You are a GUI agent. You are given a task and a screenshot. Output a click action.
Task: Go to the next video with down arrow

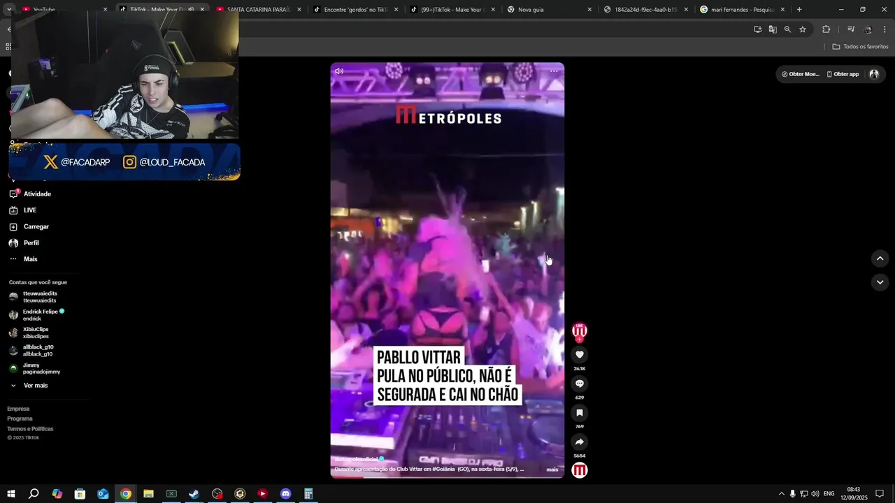[x=880, y=282]
